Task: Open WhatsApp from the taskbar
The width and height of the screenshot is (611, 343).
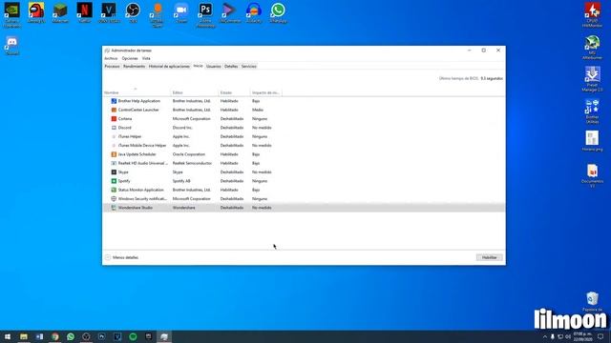Action: [71, 336]
